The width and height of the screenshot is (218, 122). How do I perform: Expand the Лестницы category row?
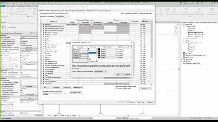(42, 55)
